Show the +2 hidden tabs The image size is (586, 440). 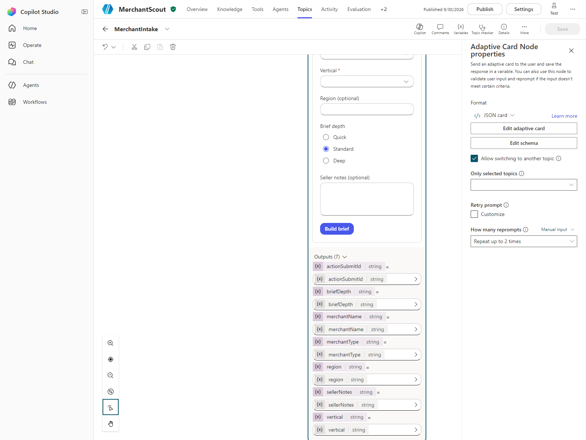383,9
